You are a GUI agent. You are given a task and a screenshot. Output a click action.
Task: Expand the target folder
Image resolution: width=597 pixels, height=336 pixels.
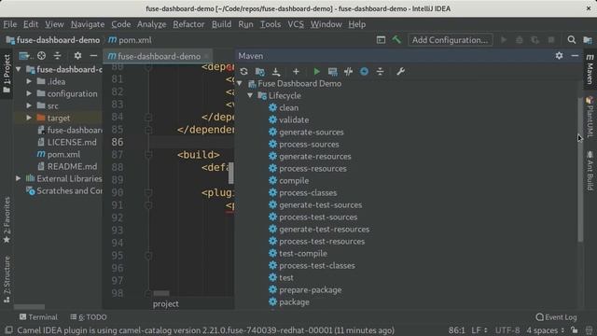29,118
